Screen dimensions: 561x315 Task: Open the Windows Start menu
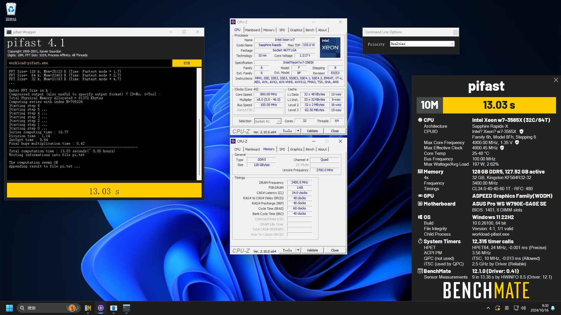(x=9, y=308)
